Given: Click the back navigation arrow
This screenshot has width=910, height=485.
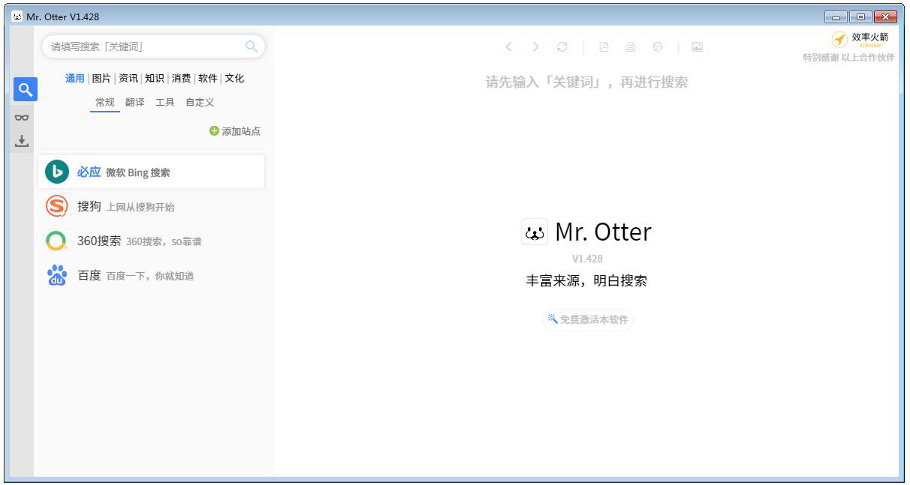Looking at the screenshot, I should pyautogui.click(x=509, y=46).
